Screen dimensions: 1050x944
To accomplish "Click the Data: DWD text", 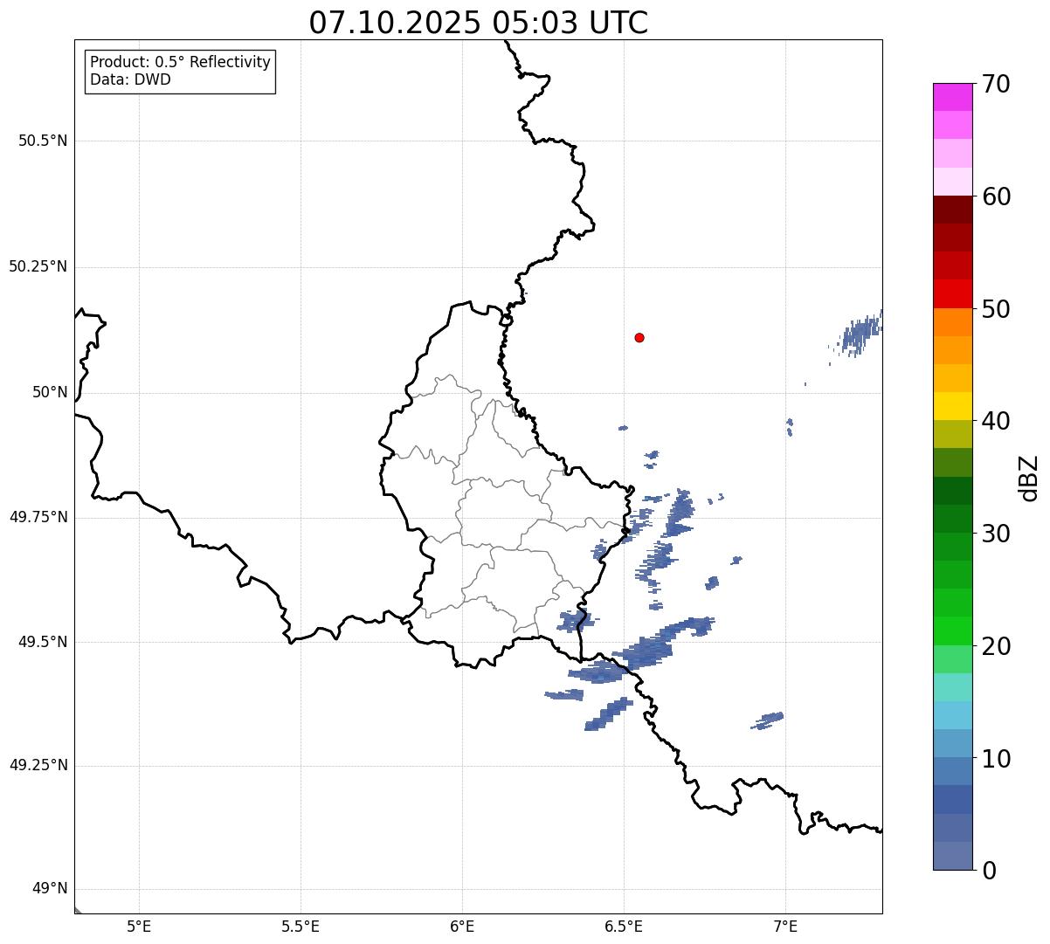I will click(x=131, y=79).
